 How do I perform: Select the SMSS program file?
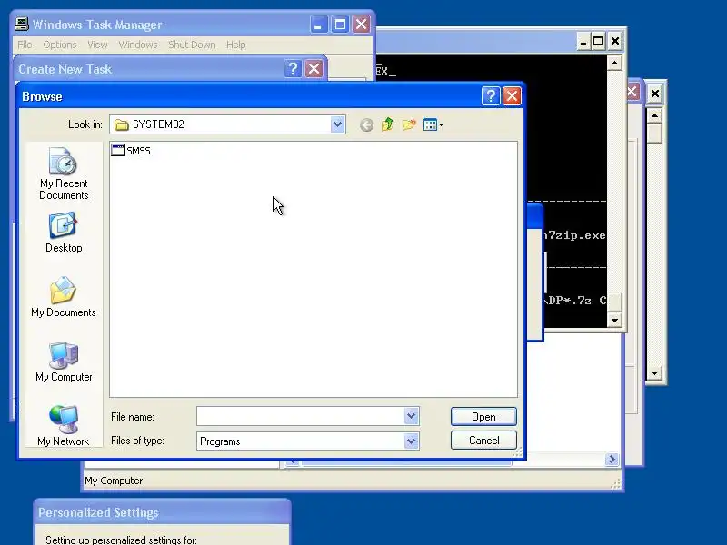(x=131, y=150)
